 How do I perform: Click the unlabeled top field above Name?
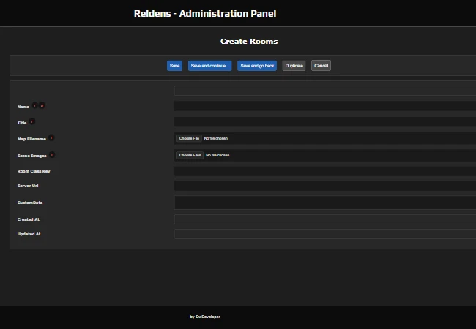(x=325, y=91)
